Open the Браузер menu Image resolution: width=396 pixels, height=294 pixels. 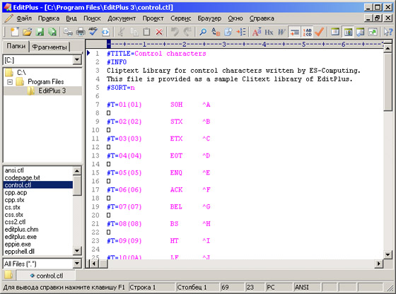pyautogui.click(x=209, y=18)
